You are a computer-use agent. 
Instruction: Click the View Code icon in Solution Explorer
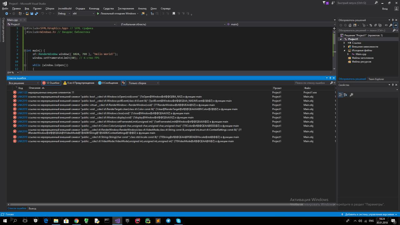(386, 25)
